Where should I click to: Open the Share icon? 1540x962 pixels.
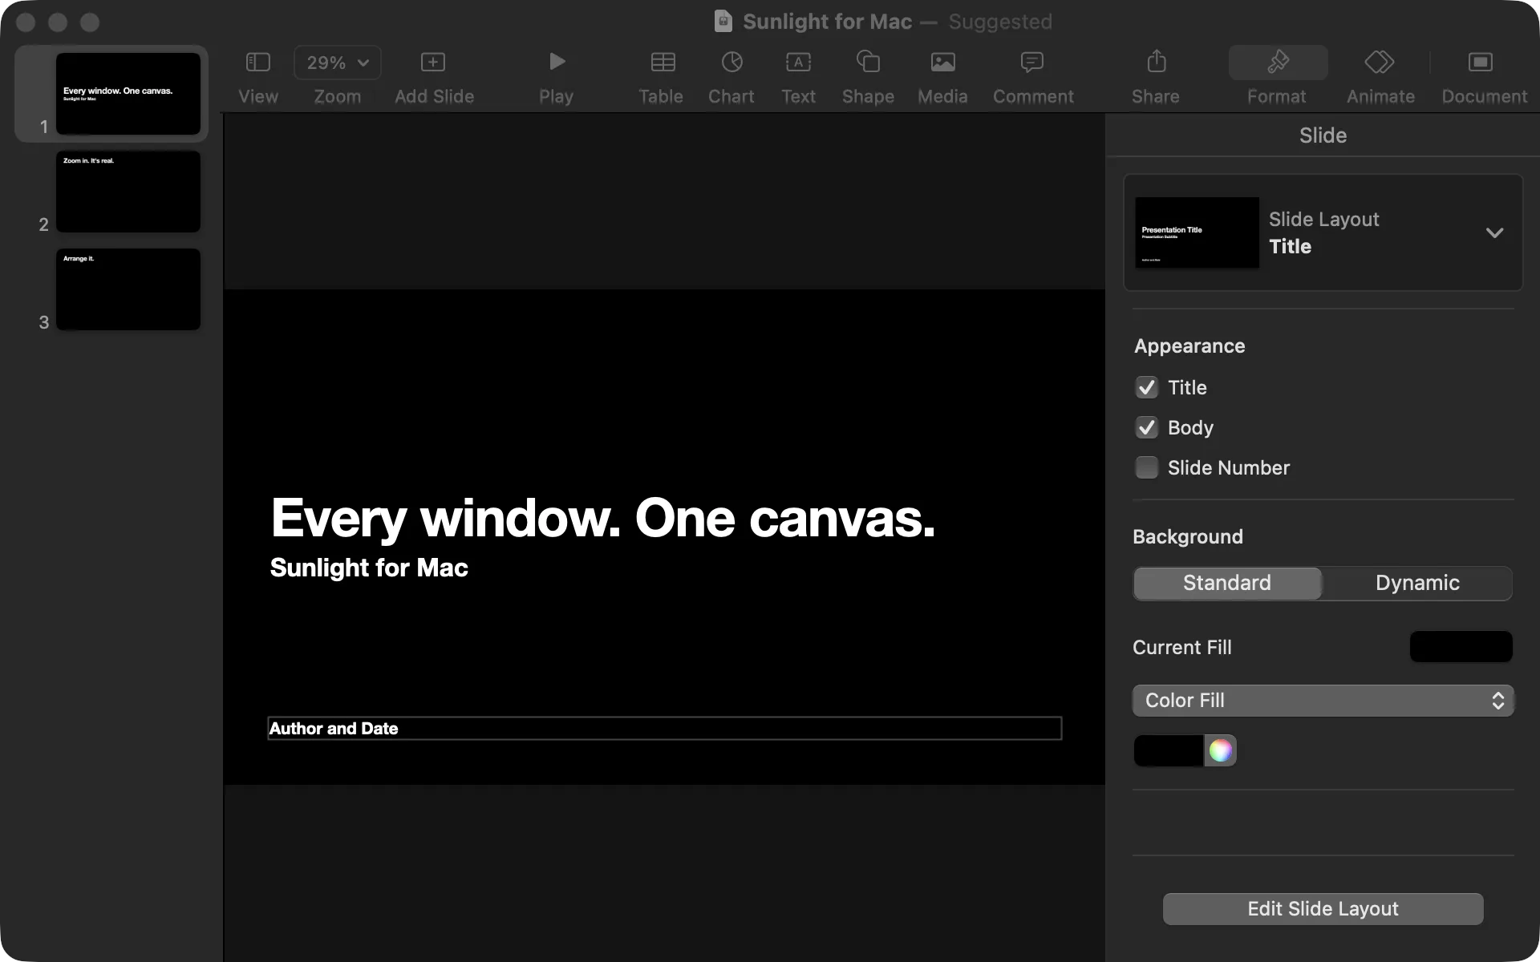point(1156,61)
